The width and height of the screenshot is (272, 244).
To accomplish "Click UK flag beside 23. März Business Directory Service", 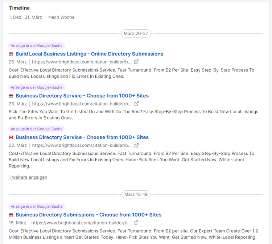I will [11, 96].
